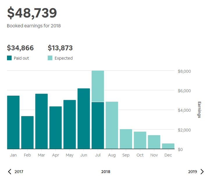This screenshot has width=210, height=176.
Task: Click the right arrow to next year
Action: click(202, 172)
